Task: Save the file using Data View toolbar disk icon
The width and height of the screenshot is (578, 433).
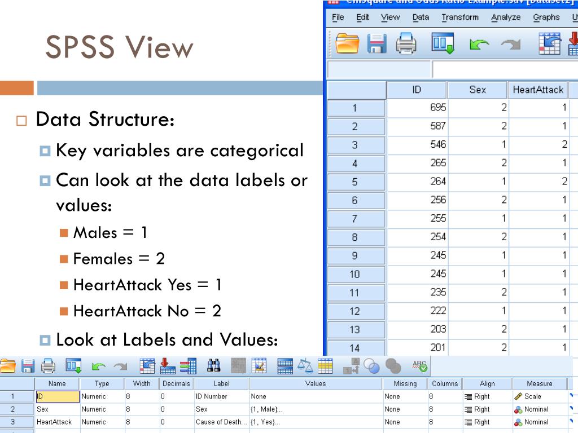Action: pyautogui.click(x=376, y=44)
